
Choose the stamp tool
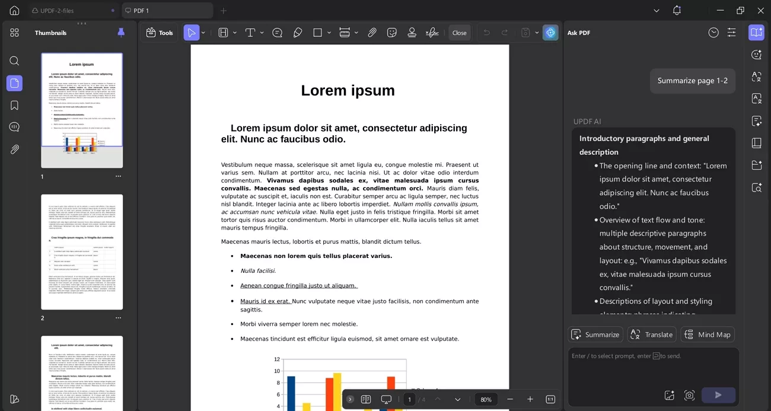point(412,33)
